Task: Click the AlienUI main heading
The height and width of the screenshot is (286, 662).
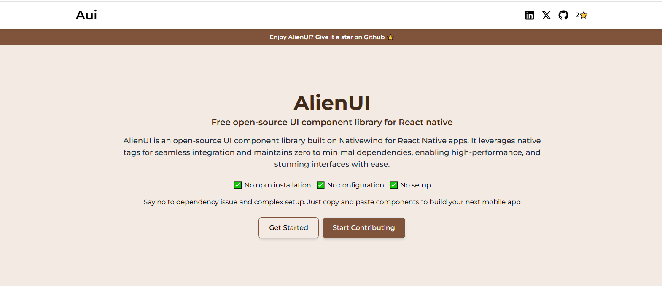Action: [x=332, y=103]
